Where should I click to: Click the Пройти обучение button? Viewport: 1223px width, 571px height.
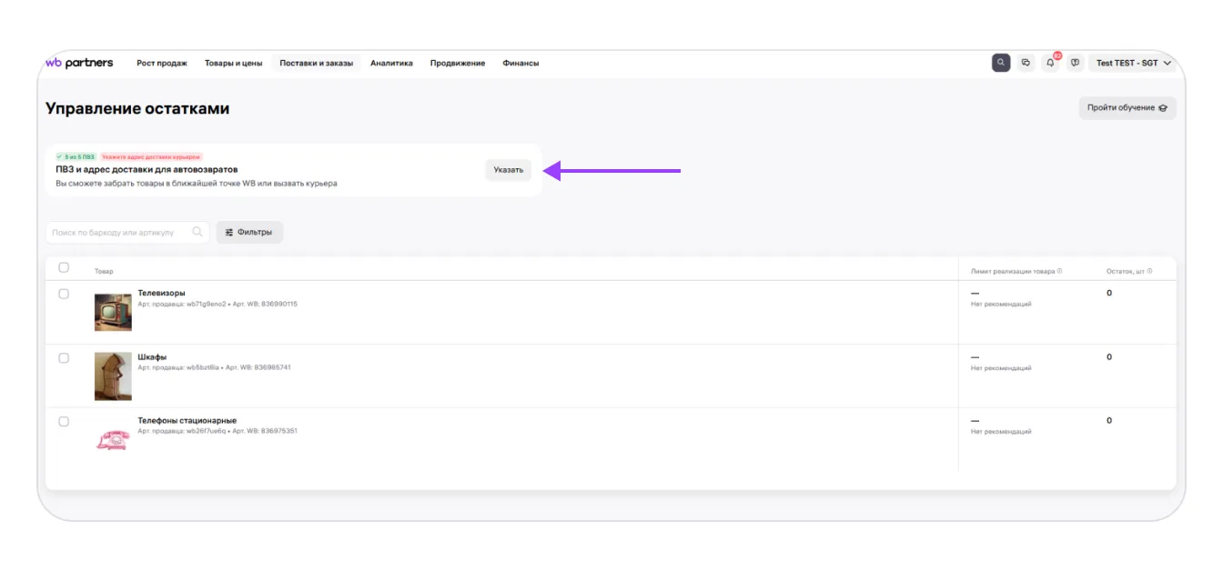coord(1127,108)
